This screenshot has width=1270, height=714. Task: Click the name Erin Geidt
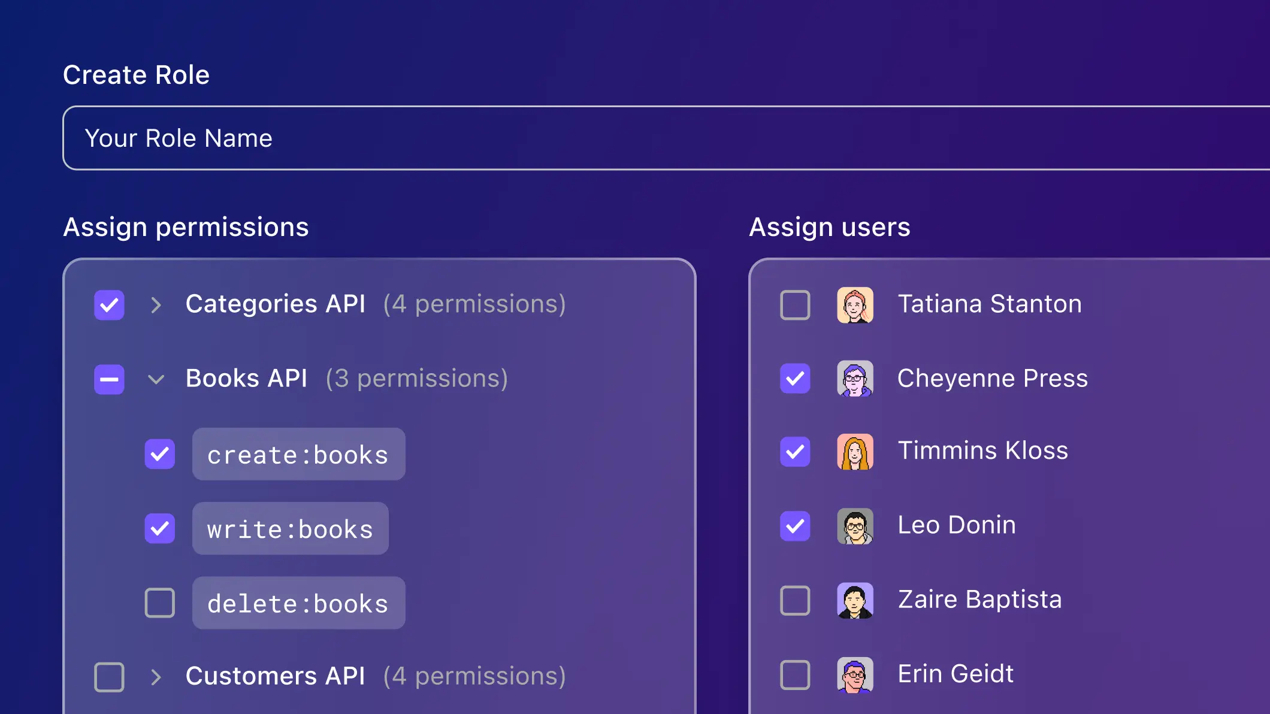pos(955,673)
